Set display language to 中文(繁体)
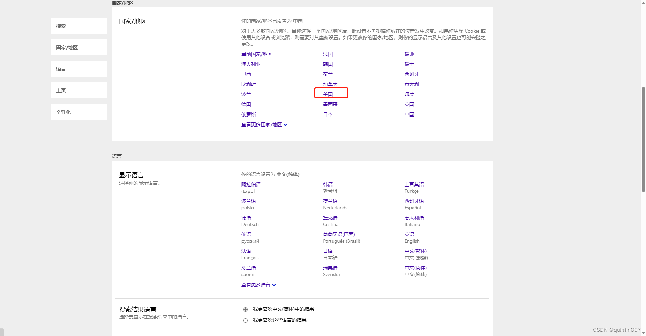 (x=416, y=251)
